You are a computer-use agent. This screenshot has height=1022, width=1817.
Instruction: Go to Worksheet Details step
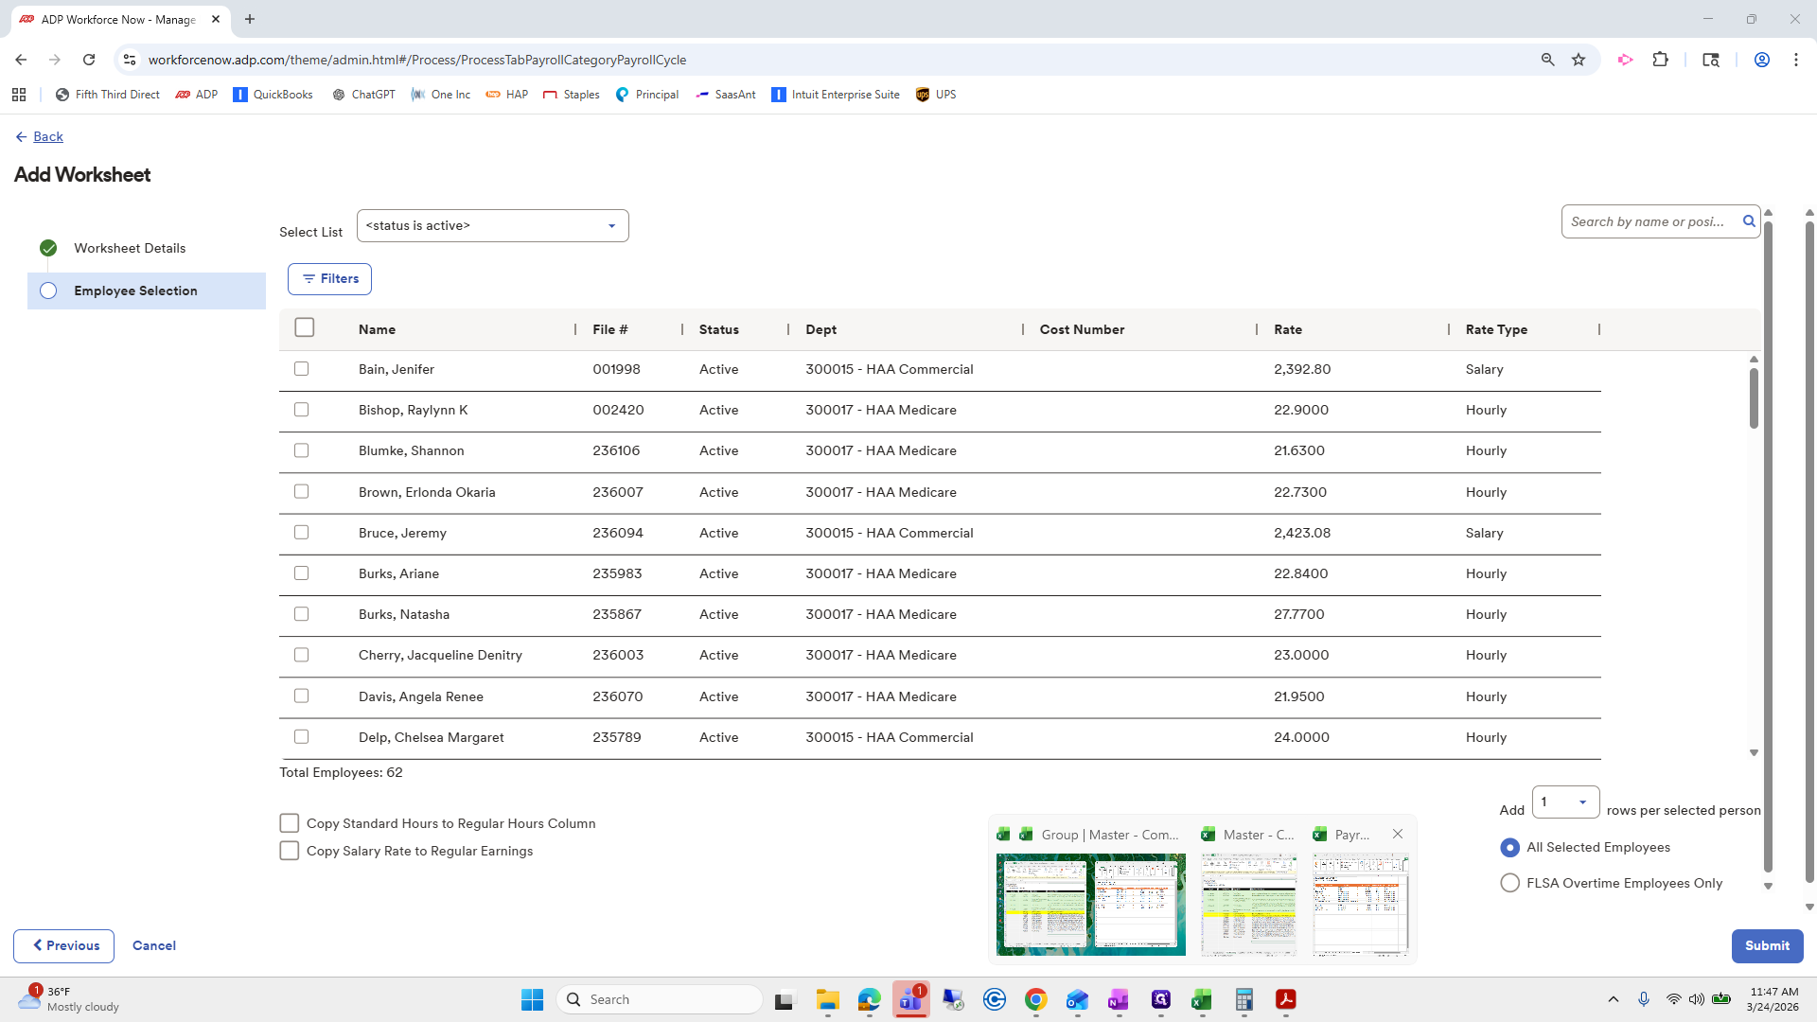click(x=130, y=248)
